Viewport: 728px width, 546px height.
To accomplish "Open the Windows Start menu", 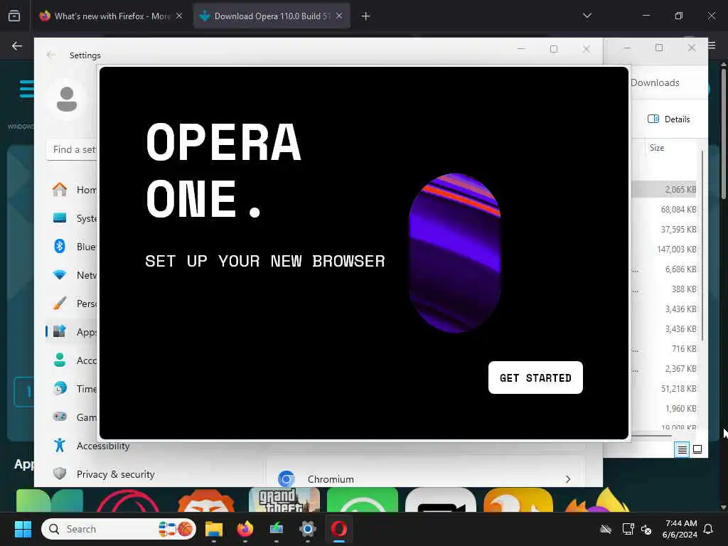I will [23, 529].
